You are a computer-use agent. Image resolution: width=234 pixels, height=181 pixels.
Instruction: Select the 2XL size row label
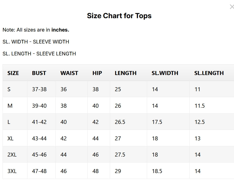(x=12, y=155)
